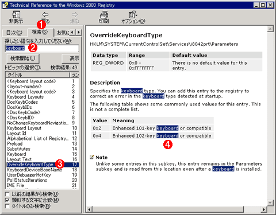
Task: Toggle 類似する文字に合致 checkbox
Action: [x=7, y=200]
